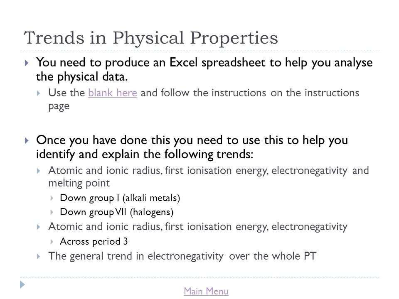The image size is (399, 299).
Task: Click bullet arrow before "Across period 3"
Action: click(52, 242)
